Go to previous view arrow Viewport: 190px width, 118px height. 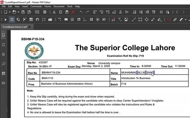[x=177, y=12]
